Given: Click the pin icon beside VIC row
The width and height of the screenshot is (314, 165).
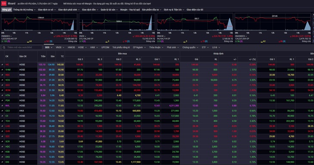Looking at the screenshot, I should [x=2, y=65].
